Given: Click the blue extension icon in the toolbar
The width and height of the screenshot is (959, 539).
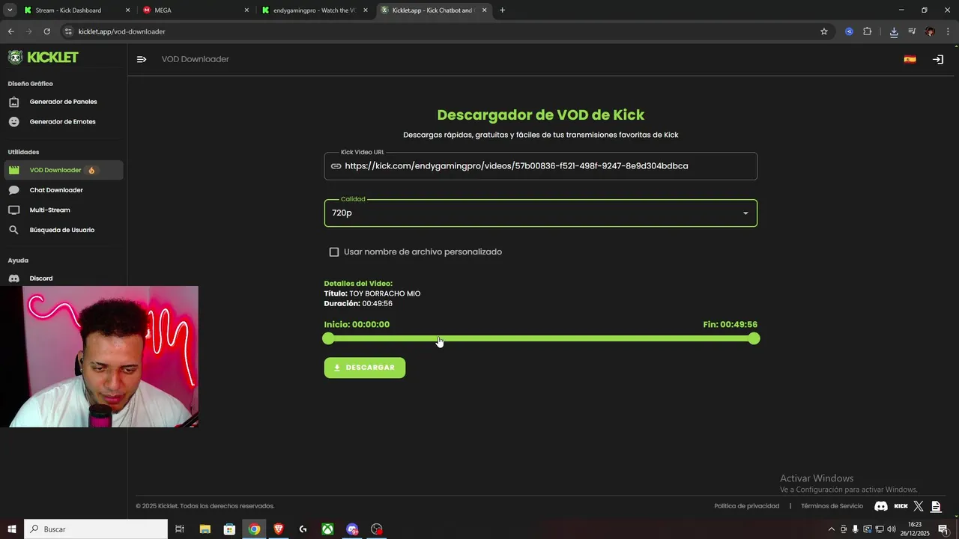Looking at the screenshot, I should coord(849,31).
